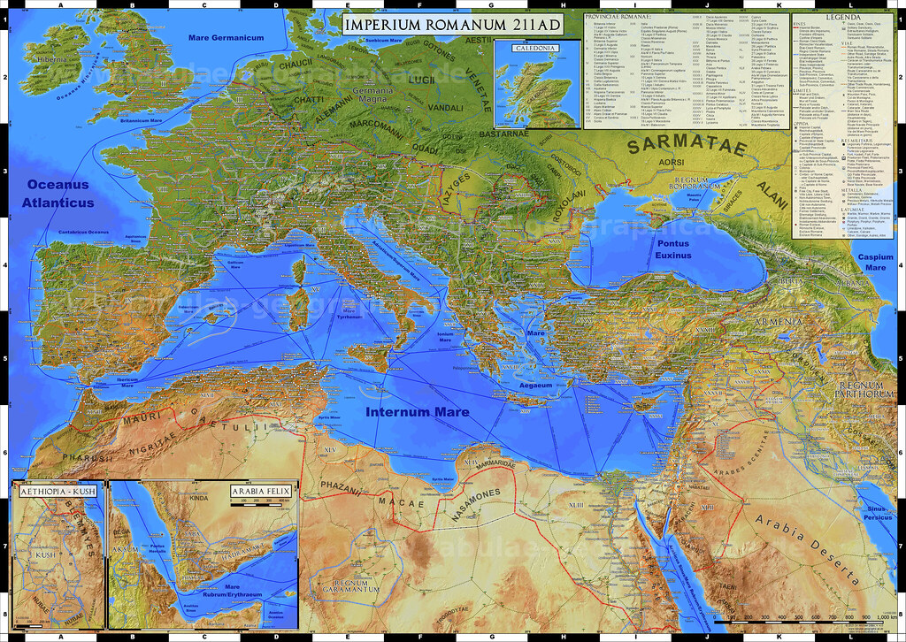Viewport: 906px width, 642px height.
Task: Click the IMPERIUM ROMANUM 211AD title banner
Action: point(452,26)
